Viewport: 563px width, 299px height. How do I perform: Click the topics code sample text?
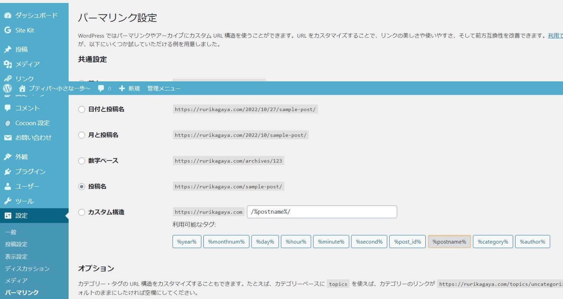[x=338, y=284]
